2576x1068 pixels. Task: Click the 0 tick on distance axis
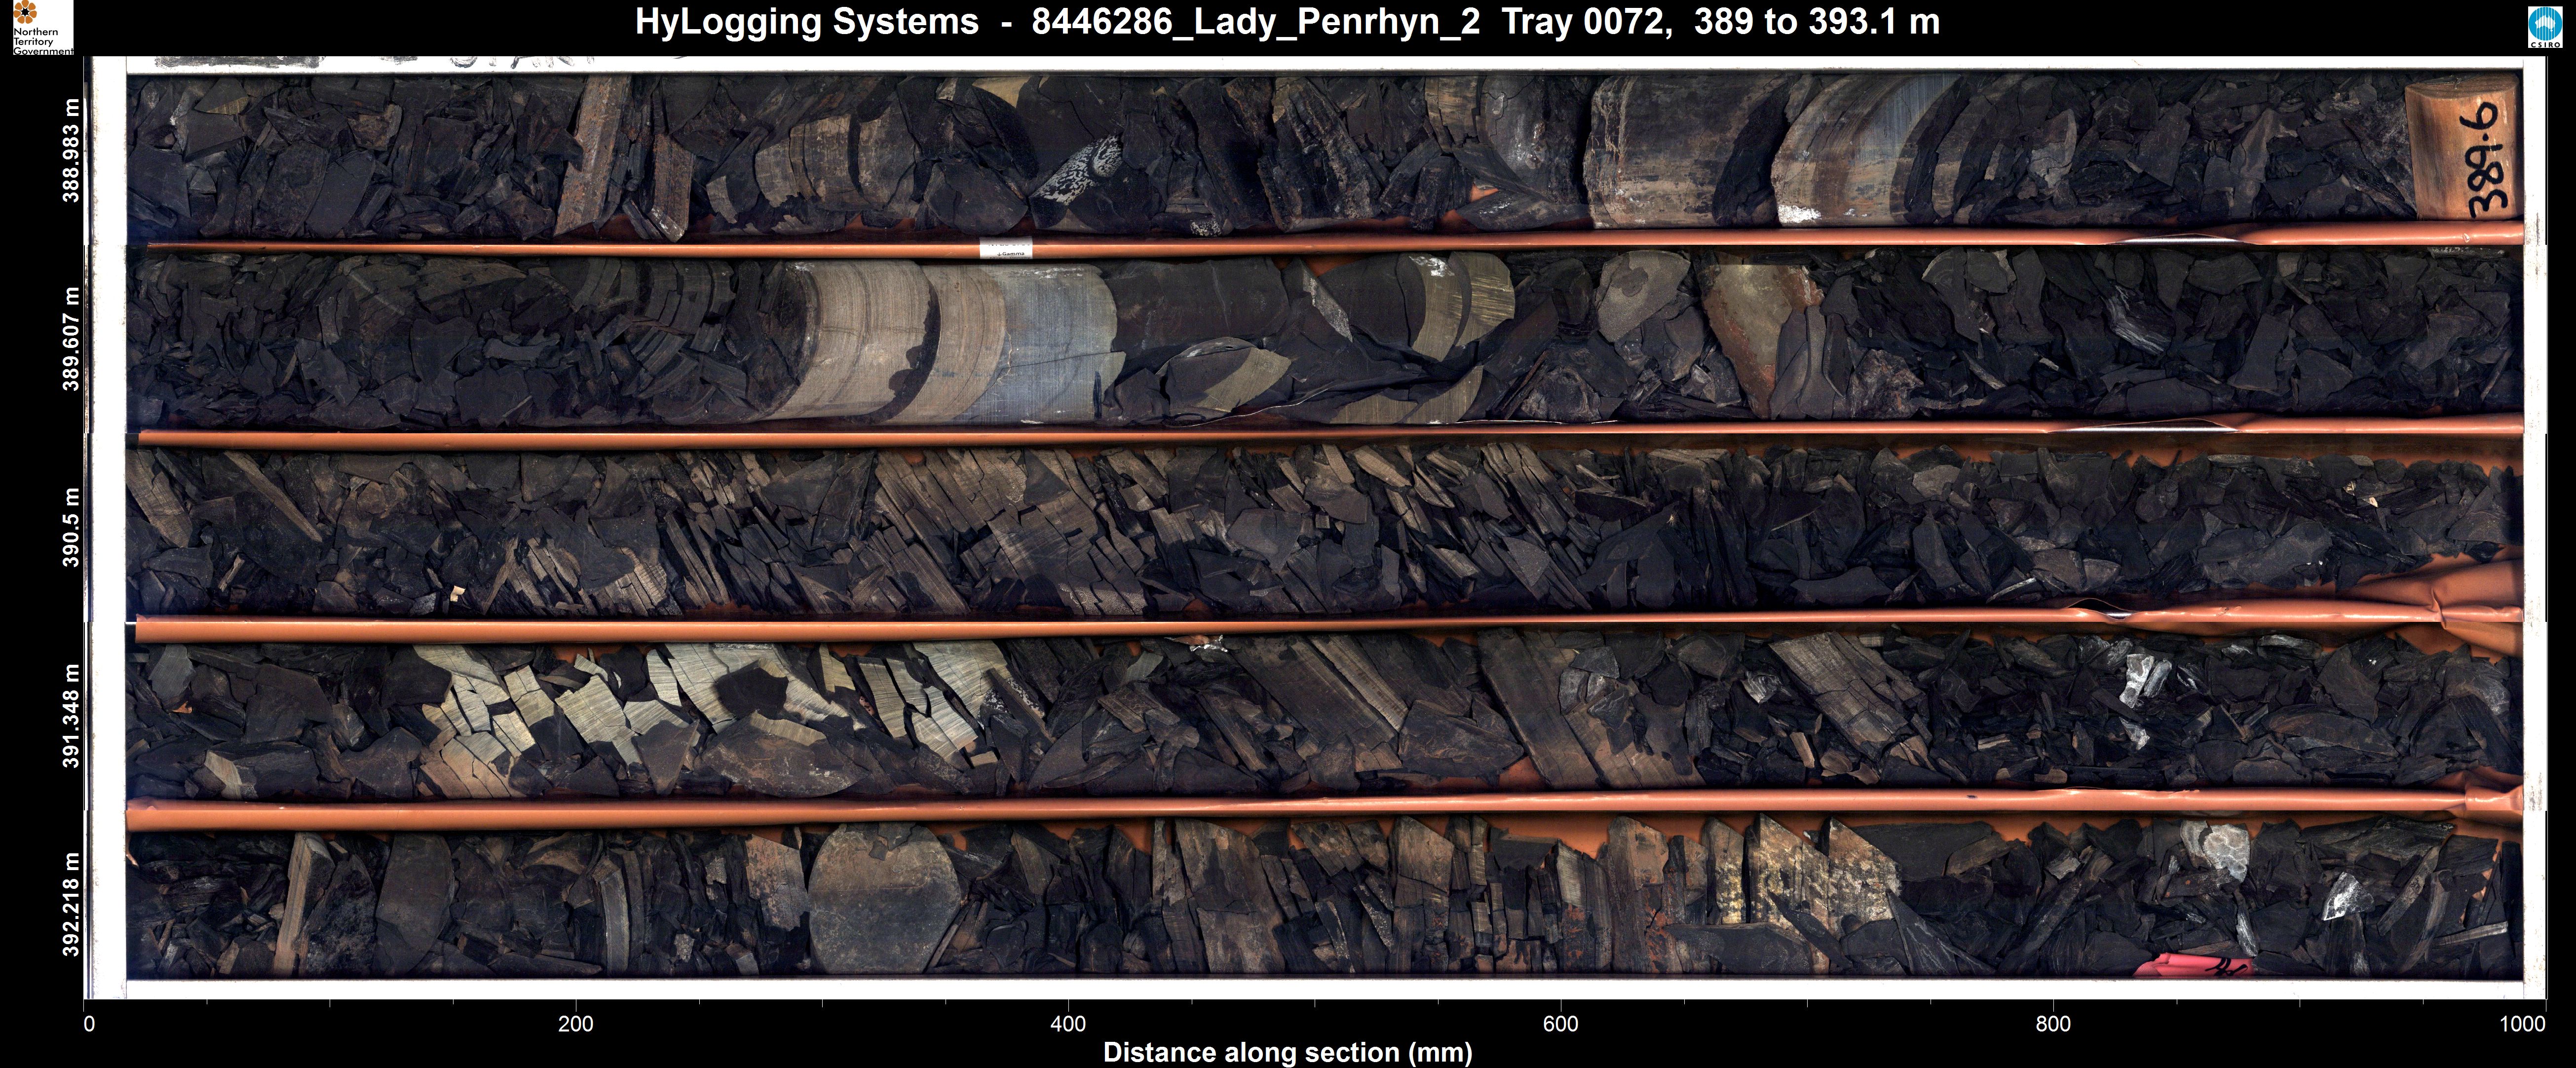[90, 1023]
